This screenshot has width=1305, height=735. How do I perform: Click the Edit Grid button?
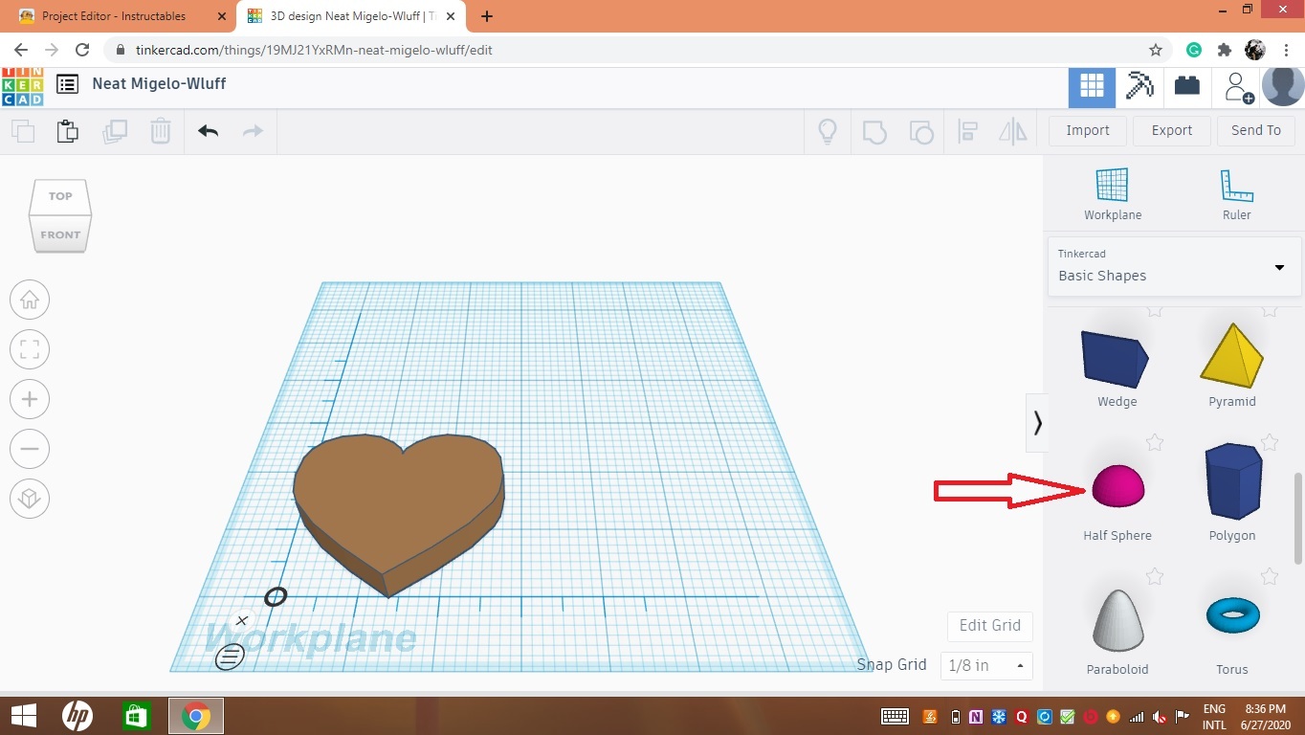(989, 625)
